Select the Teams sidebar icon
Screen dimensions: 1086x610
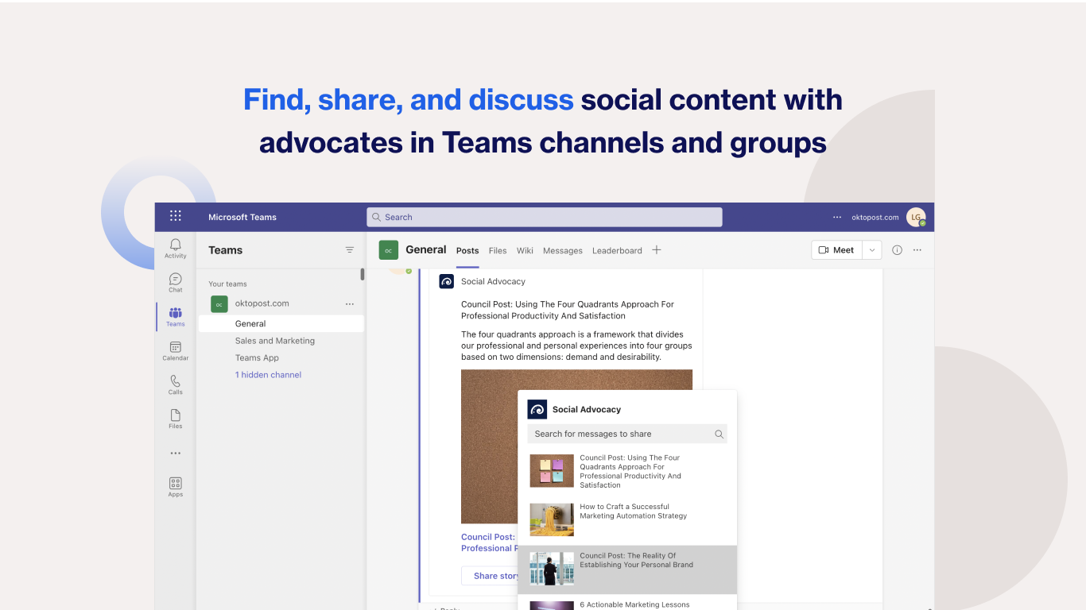[176, 316]
